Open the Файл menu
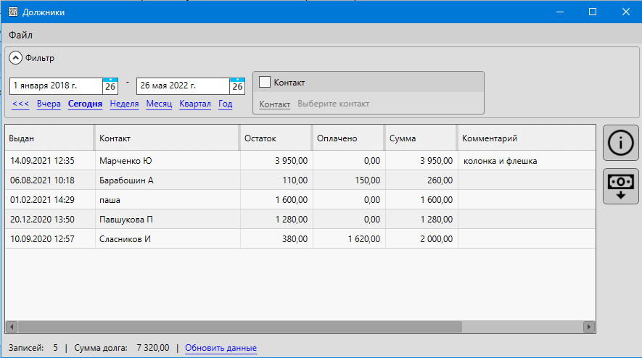642x358 pixels. tap(20, 35)
